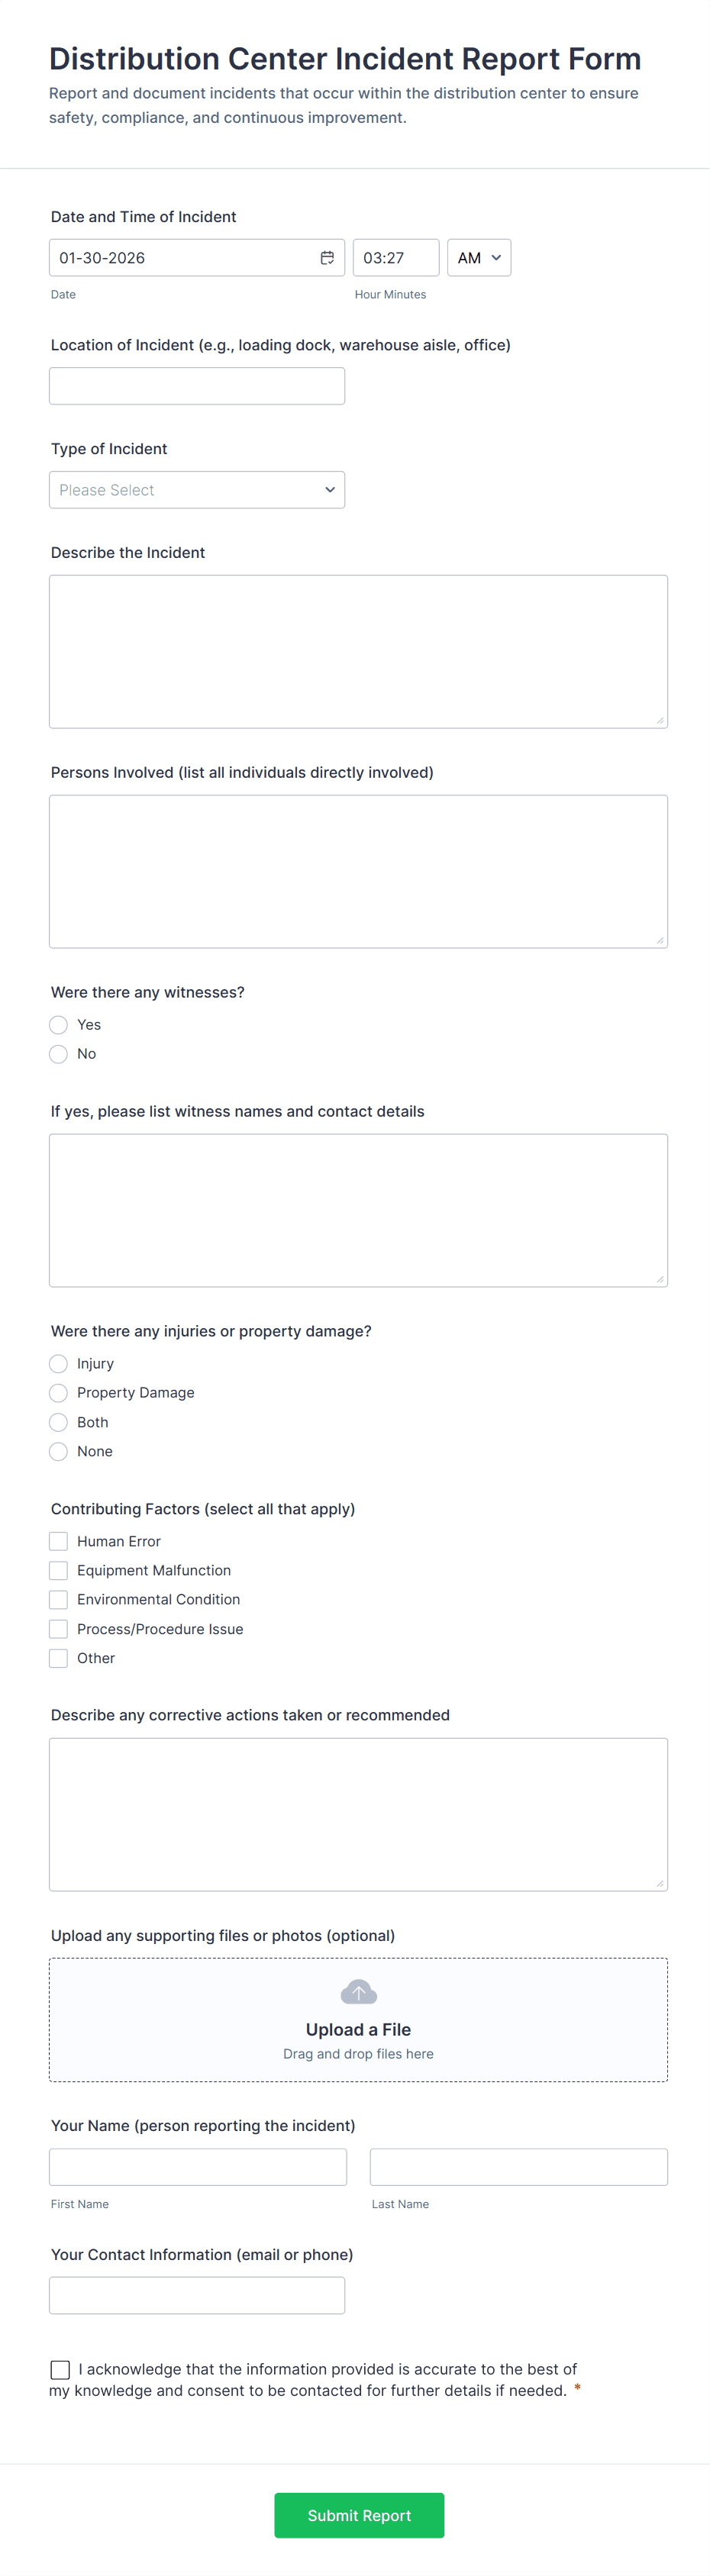
Task: Choose Injury for injuries or damage
Action: (58, 1363)
